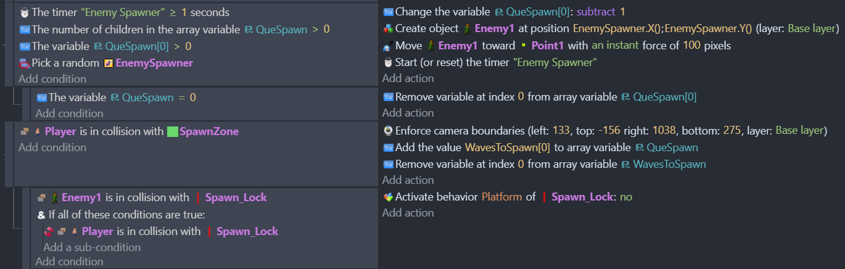Screen dimensions: 845x269
Task: Click the Start (or reset) the timer action icon
Action: (387, 62)
